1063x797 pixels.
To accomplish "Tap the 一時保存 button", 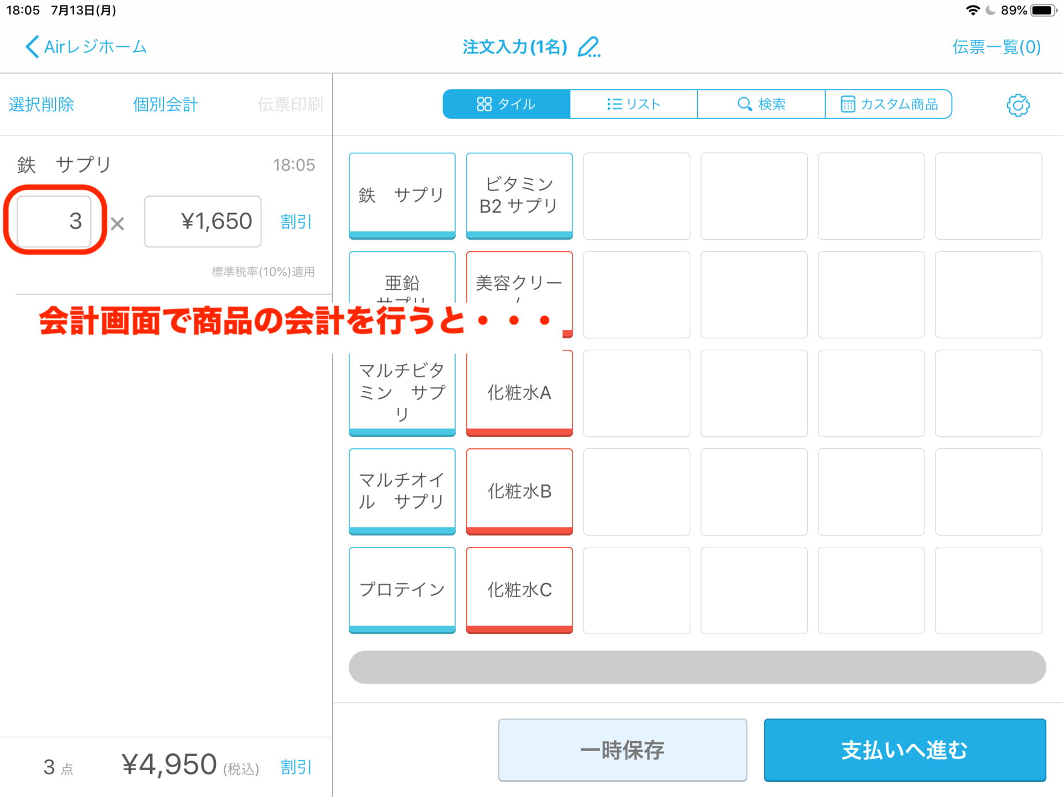I will (x=622, y=750).
